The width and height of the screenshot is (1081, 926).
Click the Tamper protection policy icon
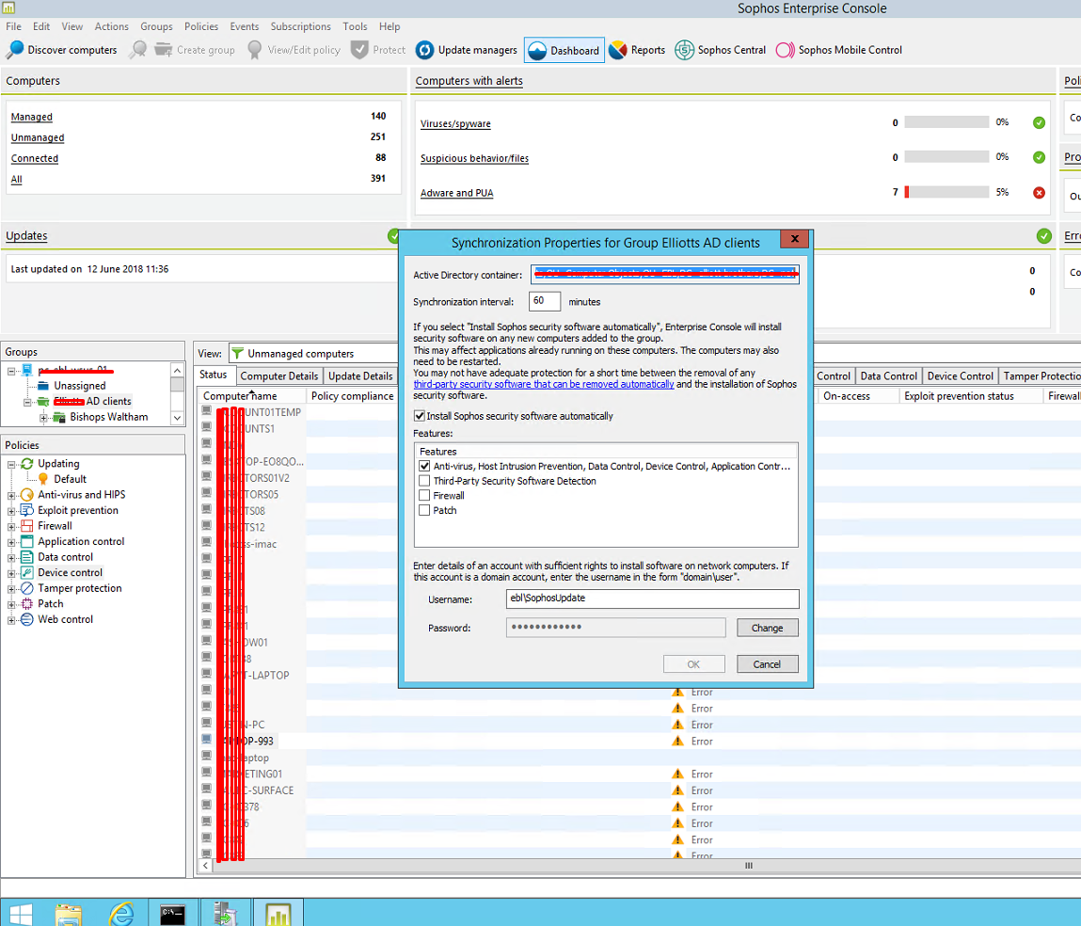coord(27,588)
